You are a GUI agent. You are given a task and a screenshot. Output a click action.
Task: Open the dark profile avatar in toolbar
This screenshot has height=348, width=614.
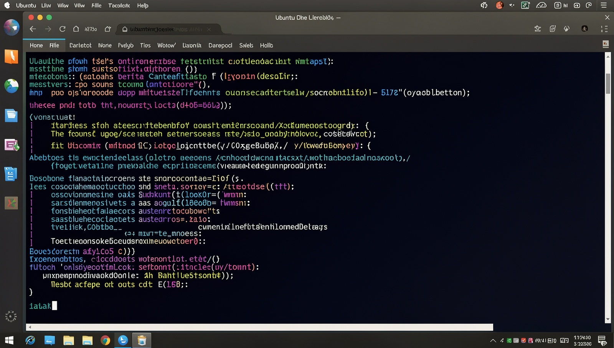[584, 29]
